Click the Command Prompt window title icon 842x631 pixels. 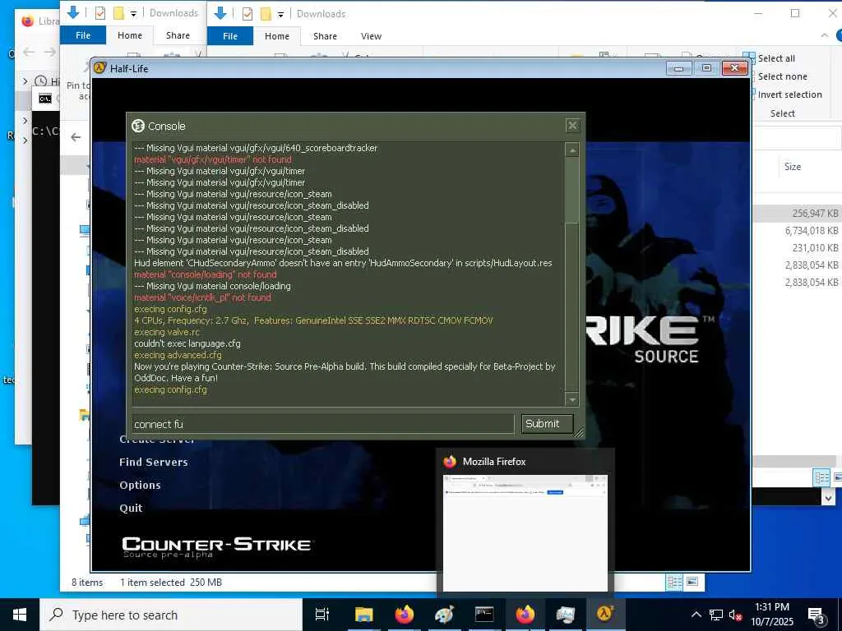[45, 99]
